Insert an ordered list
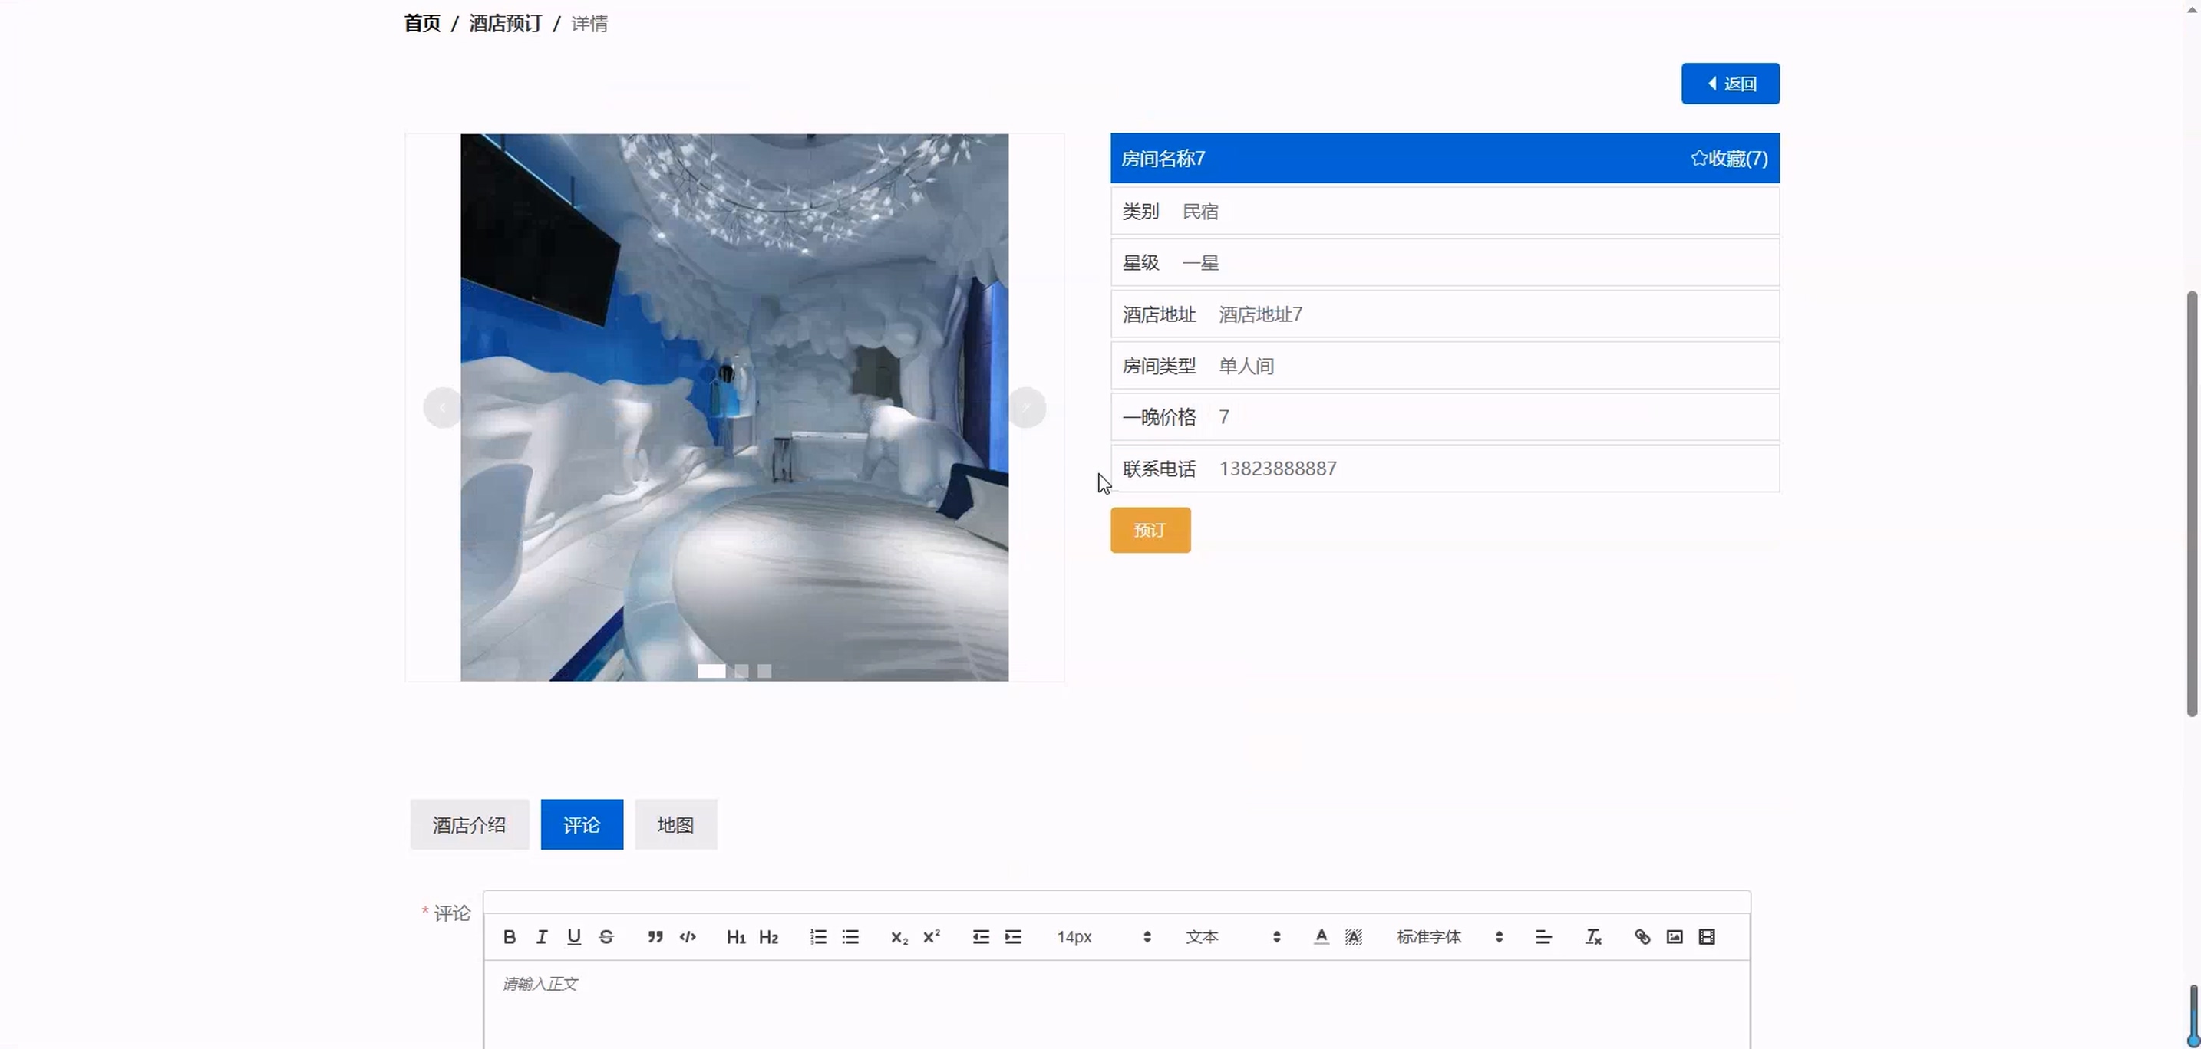 [817, 936]
